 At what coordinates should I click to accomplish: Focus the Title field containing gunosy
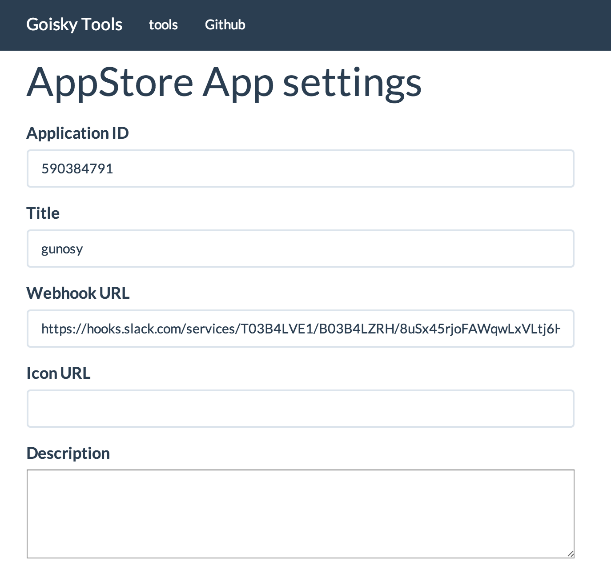301,249
